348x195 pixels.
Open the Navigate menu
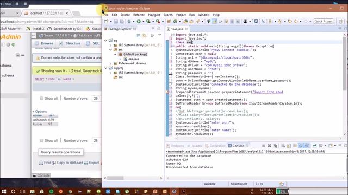pos(154,15)
